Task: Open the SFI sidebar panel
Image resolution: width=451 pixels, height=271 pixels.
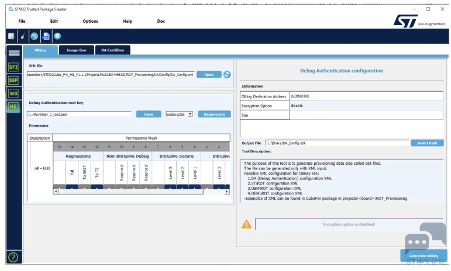Action: point(13,67)
